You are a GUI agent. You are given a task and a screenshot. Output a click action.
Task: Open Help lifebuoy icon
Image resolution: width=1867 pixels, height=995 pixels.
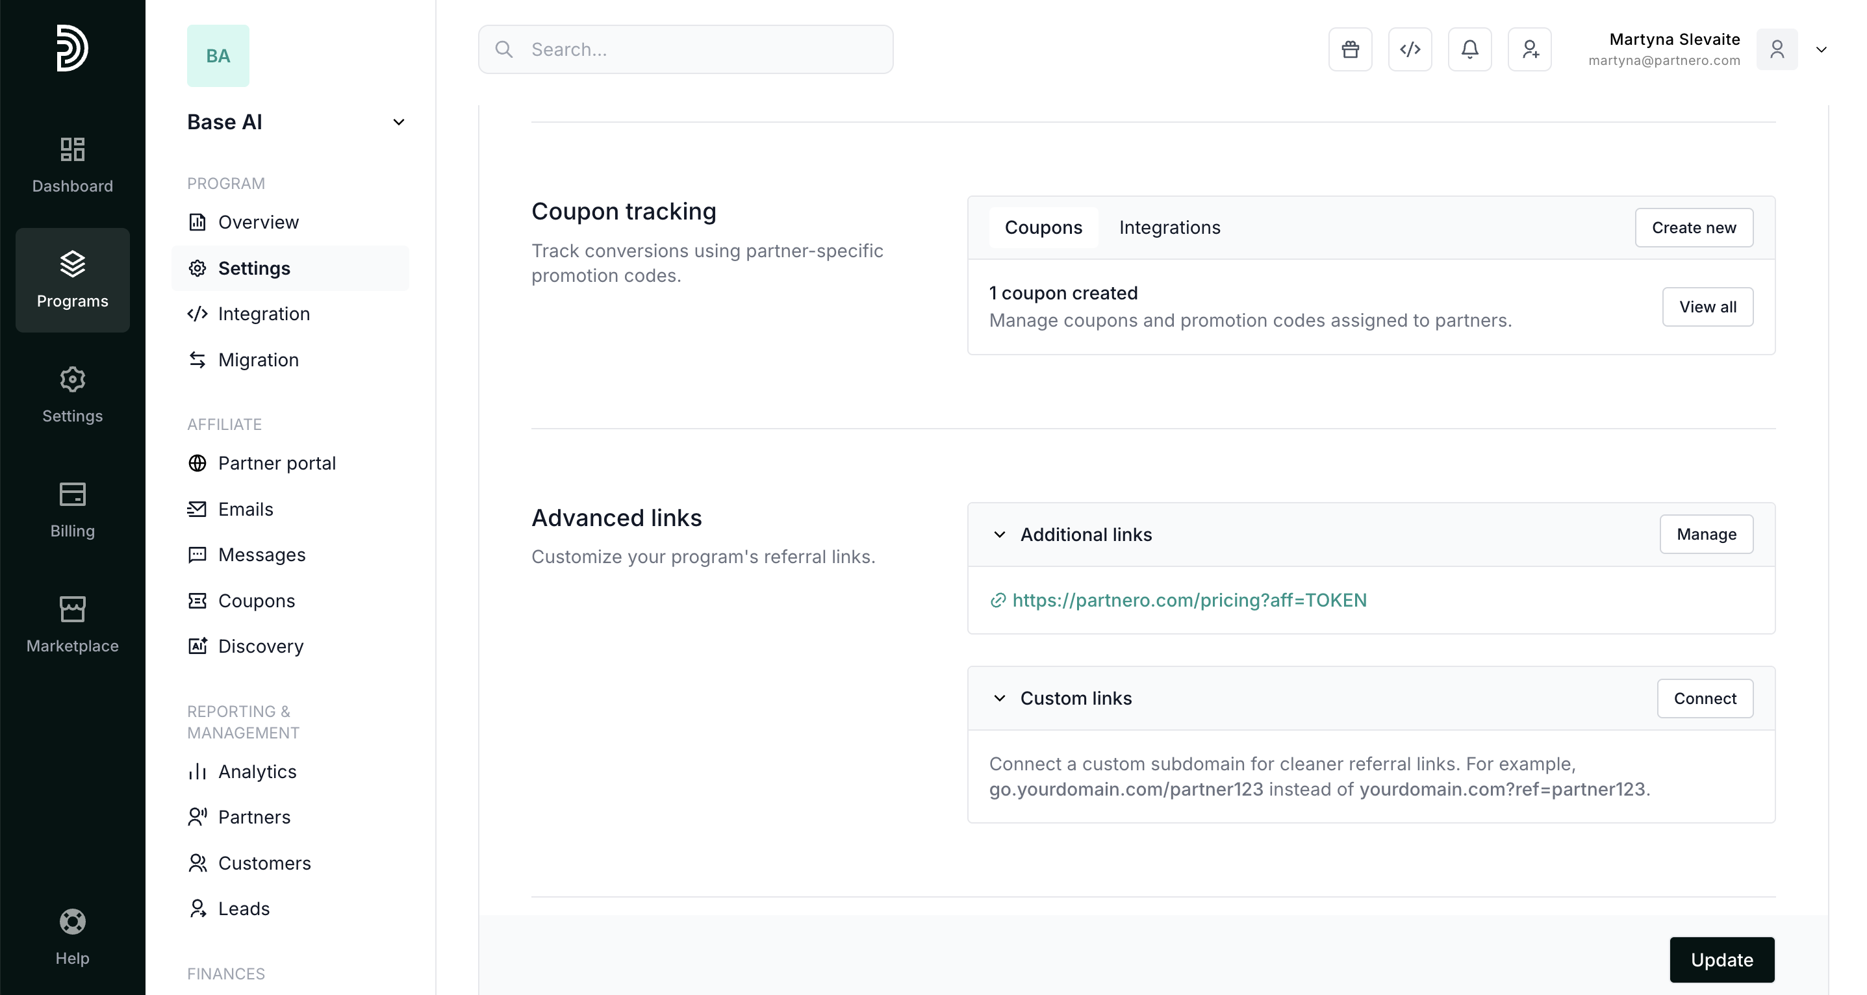[x=73, y=937]
